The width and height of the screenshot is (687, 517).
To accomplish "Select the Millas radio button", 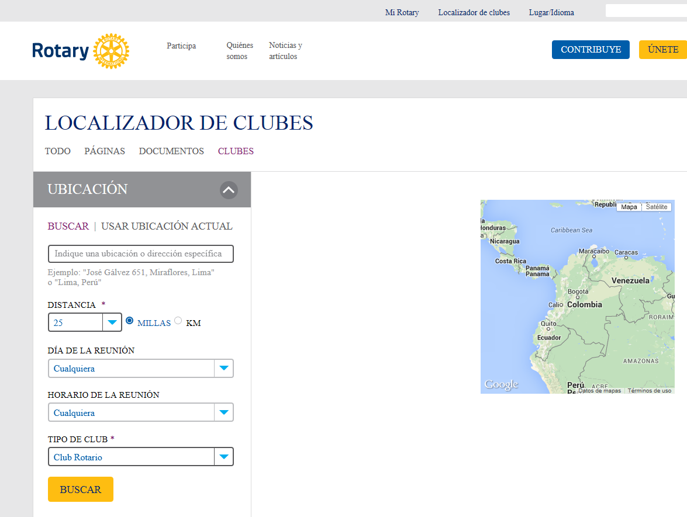I will (x=130, y=321).
